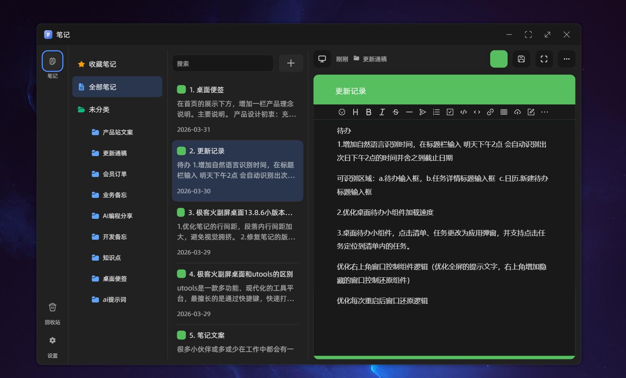Open 设置 at the bottom of the sidebar
This screenshot has width=626, height=378.
tap(52, 345)
